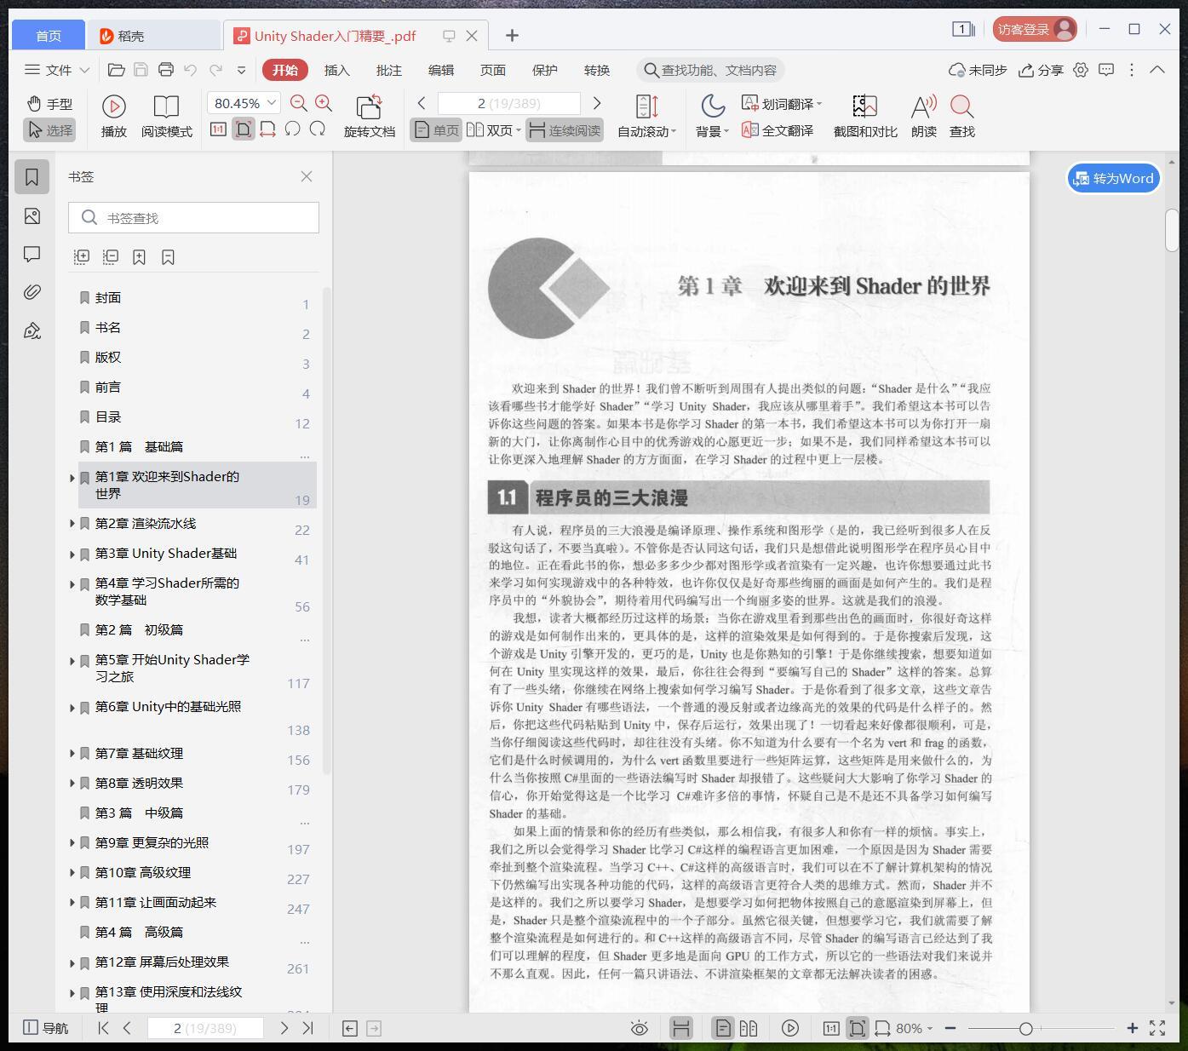Screen dimensions: 1188x1051
Task: Activate the Select tool
Action: pos(49,130)
